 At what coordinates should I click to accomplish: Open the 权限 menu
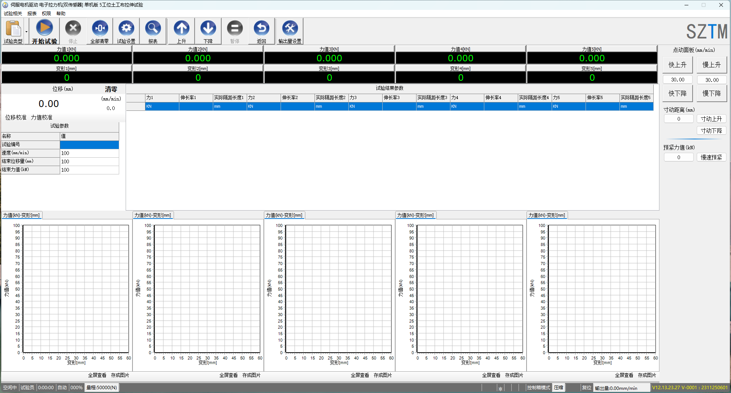coord(46,13)
